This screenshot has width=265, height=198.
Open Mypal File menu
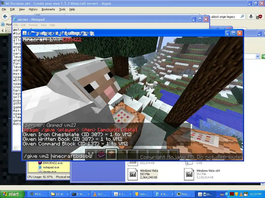[4, 9]
